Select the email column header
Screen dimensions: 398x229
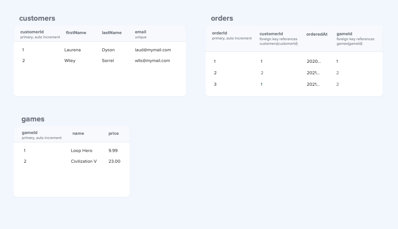point(140,32)
